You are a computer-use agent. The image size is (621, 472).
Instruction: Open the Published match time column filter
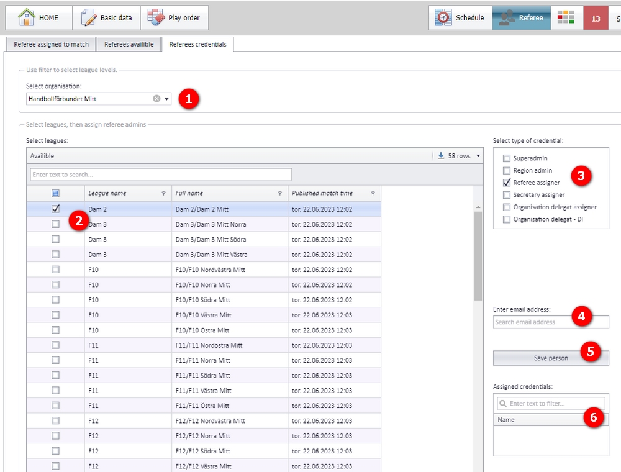(373, 193)
